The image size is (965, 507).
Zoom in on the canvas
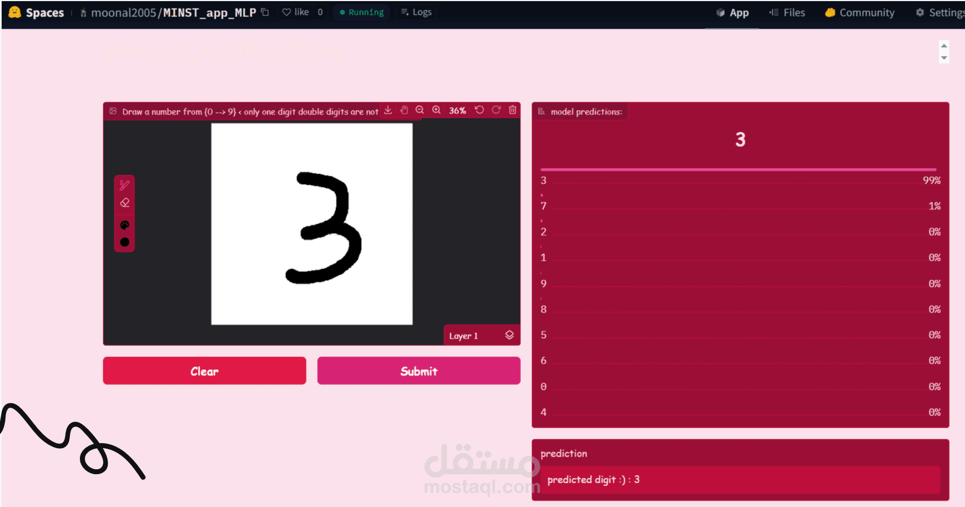coord(437,110)
